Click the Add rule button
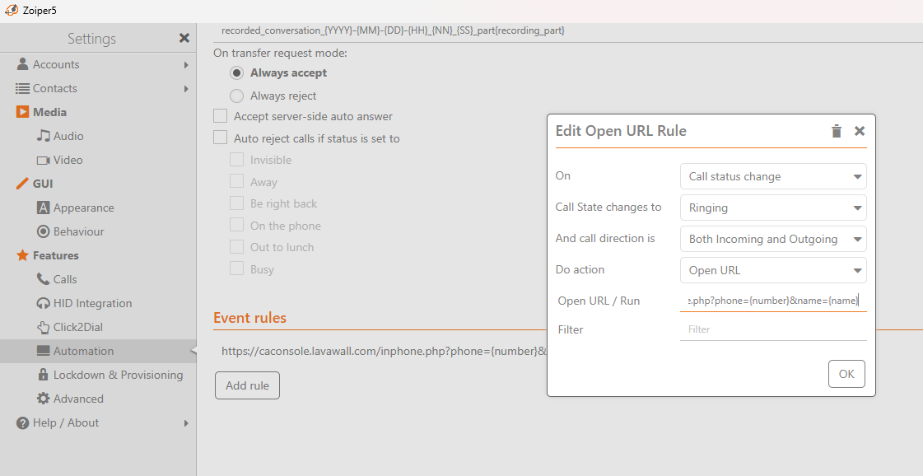Image resolution: width=923 pixels, height=476 pixels. coord(247,385)
